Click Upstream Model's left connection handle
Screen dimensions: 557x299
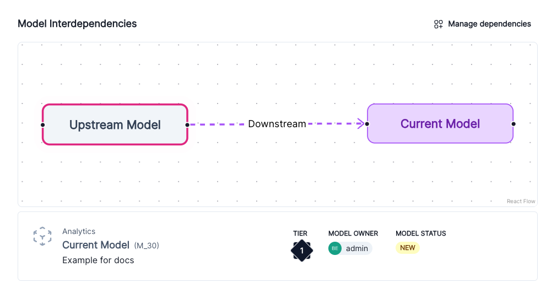tap(42, 124)
